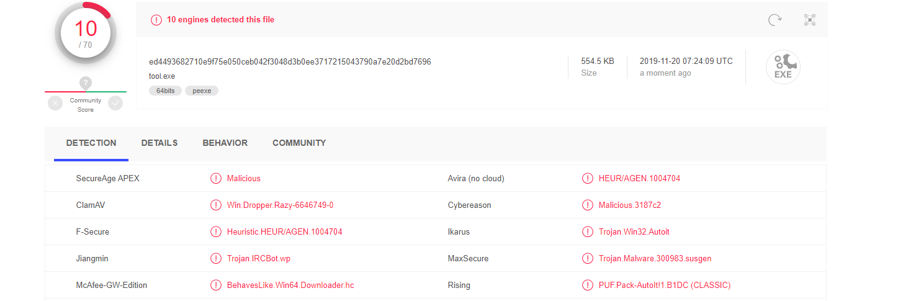Click the Trojan.IRCBot.wp detection result

[x=258, y=258]
